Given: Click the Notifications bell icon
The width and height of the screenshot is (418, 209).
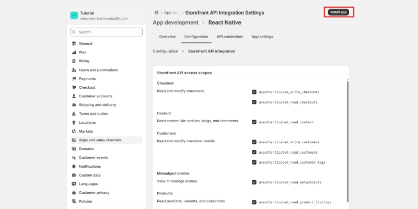Looking at the screenshot, I should [74, 166].
